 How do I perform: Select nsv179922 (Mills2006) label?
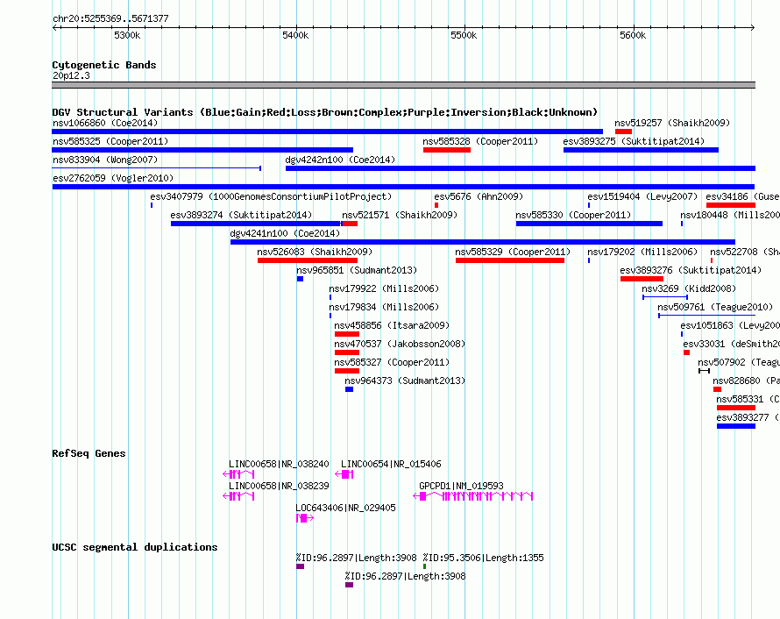(384, 288)
